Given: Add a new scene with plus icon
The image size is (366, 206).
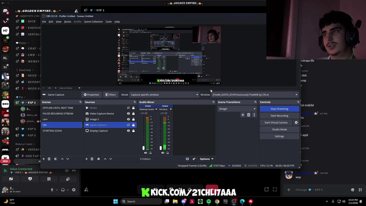Looking at the screenshot, I should tap(44, 159).
